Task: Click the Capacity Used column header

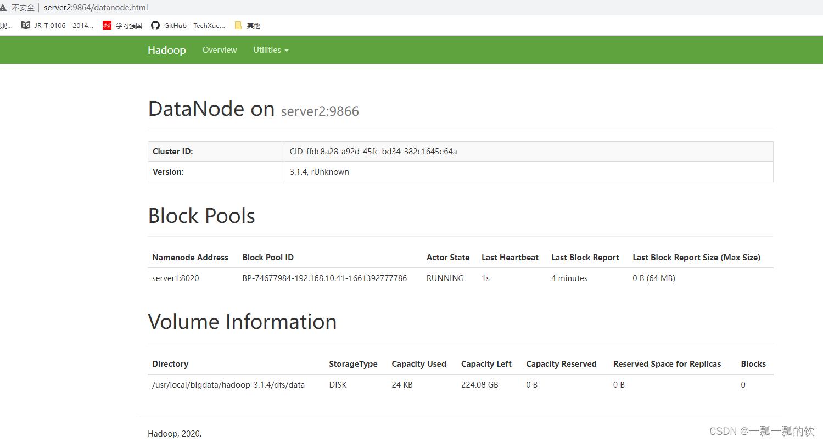Action: (419, 364)
